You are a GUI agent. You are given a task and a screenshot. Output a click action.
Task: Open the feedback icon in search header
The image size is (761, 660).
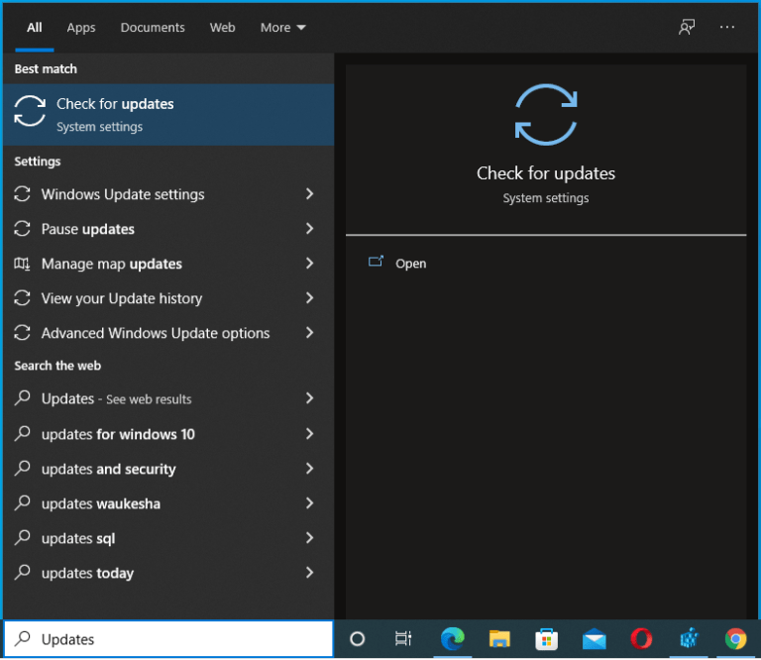click(x=687, y=28)
